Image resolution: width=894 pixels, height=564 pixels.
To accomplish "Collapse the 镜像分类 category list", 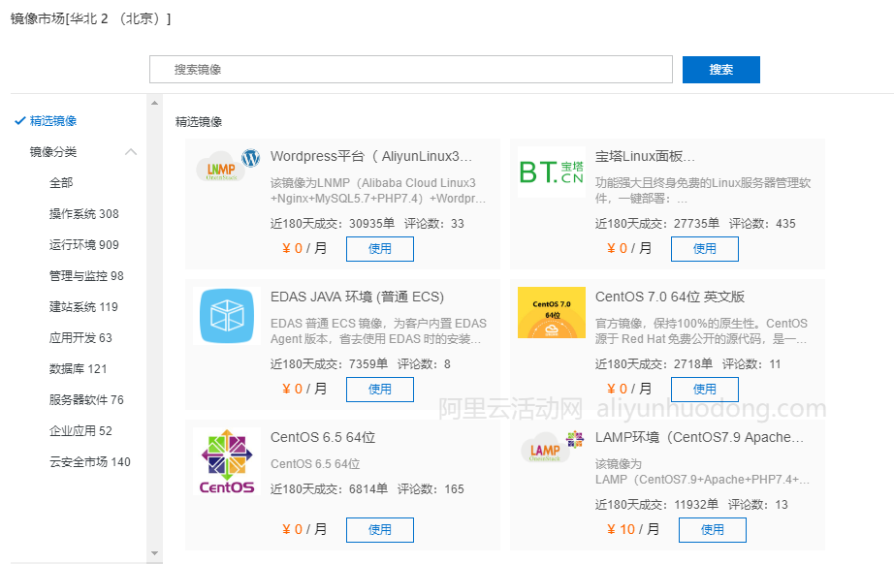I will point(131,151).
